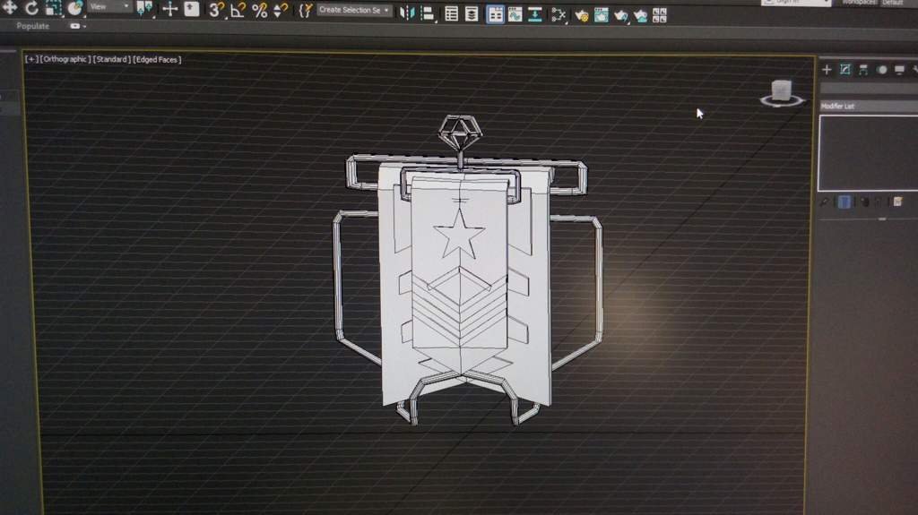Click the Use Pivot Point Center icon

144,8
